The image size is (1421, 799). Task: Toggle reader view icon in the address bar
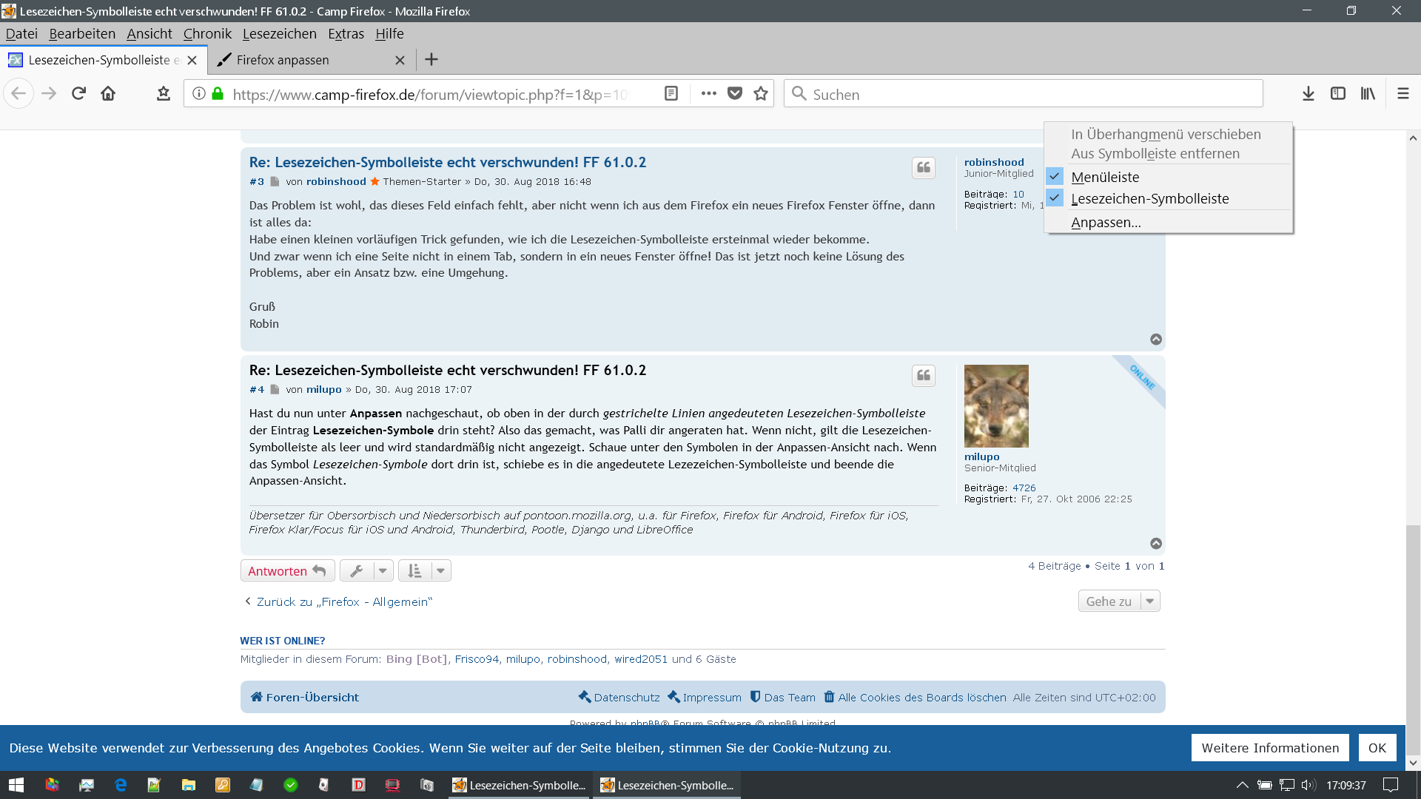(x=671, y=94)
